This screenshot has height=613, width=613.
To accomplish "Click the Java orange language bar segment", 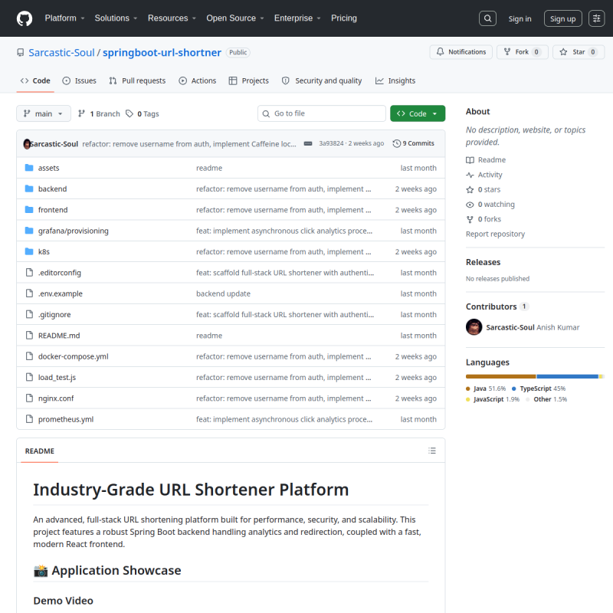I will pyautogui.click(x=501, y=376).
